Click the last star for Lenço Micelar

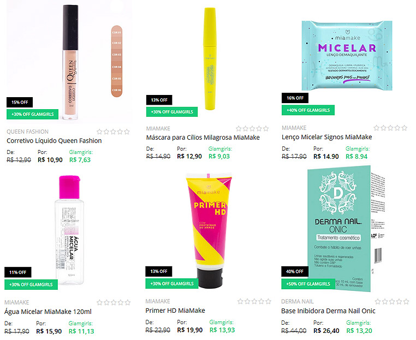coord(404,128)
